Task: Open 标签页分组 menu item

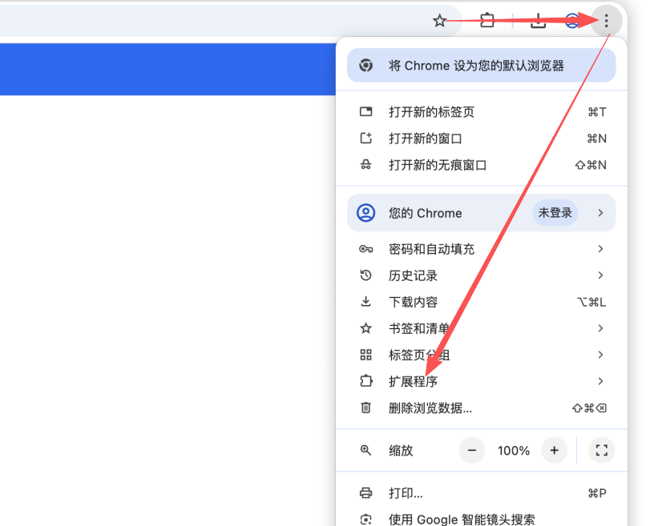Action: (x=482, y=355)
